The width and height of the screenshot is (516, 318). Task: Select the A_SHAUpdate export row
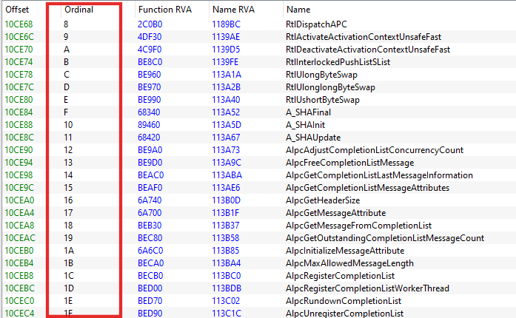click(314, 137)
